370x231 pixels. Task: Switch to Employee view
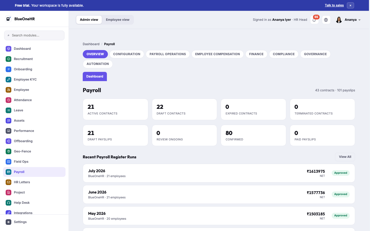[118, 20]
